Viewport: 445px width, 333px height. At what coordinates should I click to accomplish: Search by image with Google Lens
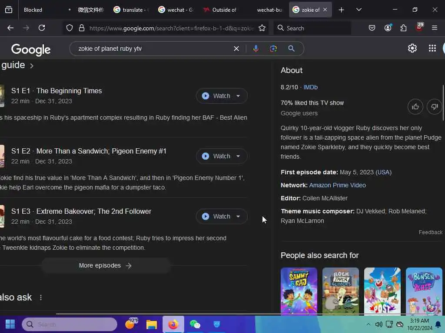[x=273, y=49]
